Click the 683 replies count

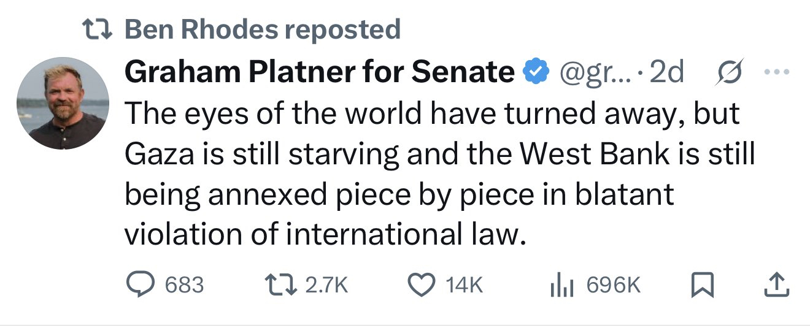(x=184, y=285)
